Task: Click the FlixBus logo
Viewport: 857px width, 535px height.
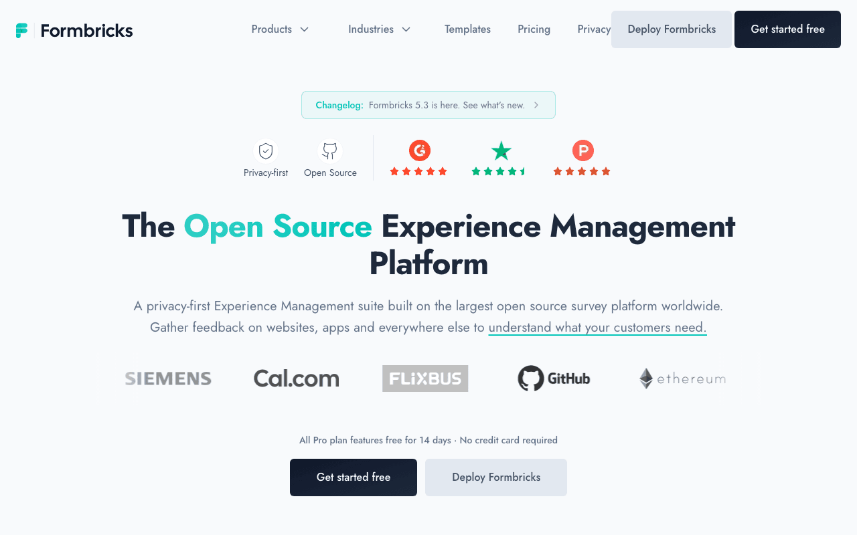Action: coord(425,379)
